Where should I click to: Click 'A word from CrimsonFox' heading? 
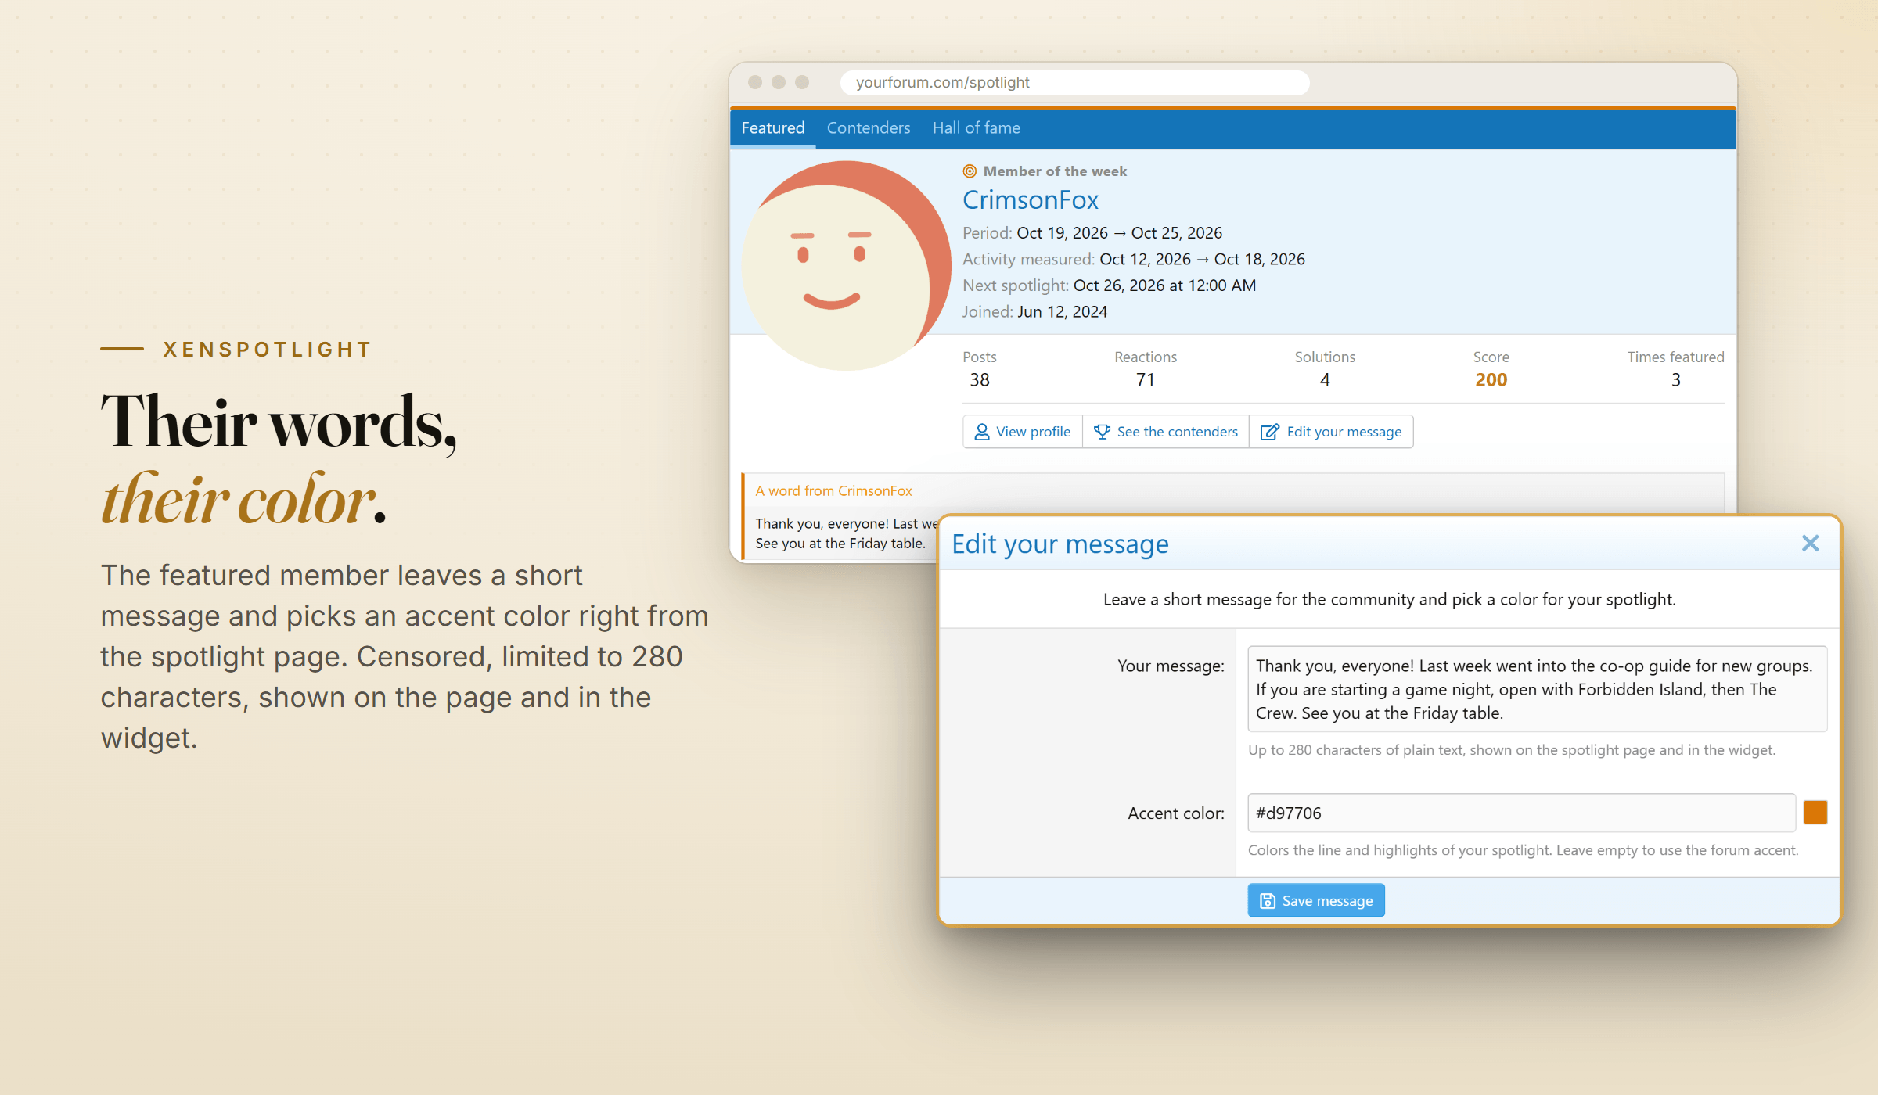coord(833,491)
